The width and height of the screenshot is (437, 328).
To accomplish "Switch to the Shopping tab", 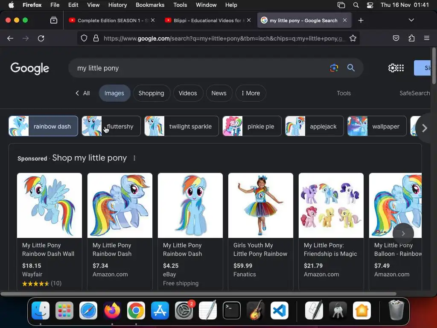I will coord(151,93).
